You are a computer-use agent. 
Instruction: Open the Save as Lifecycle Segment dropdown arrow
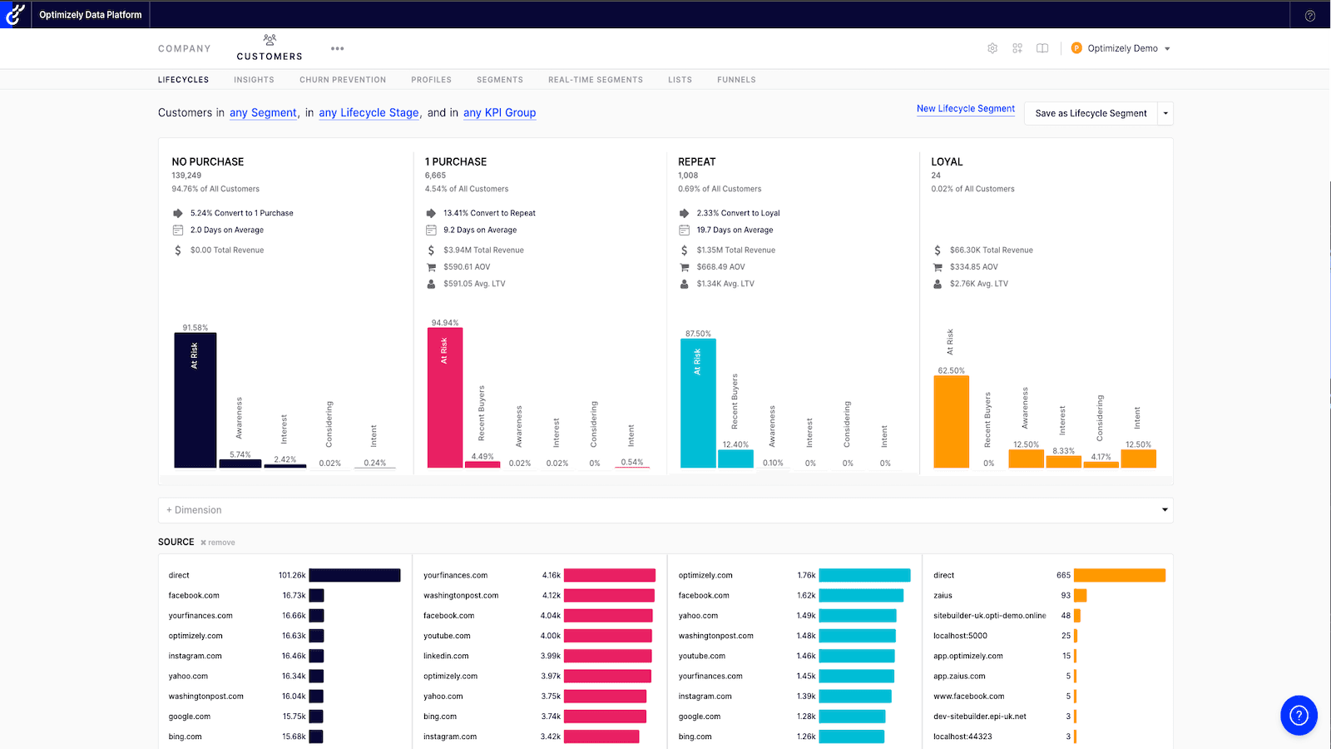coord(1165,112)
